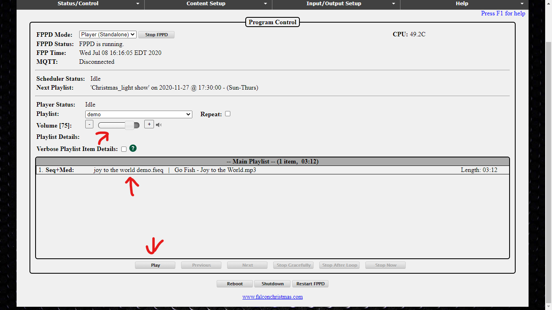Open the Content Setup menu

208,4
